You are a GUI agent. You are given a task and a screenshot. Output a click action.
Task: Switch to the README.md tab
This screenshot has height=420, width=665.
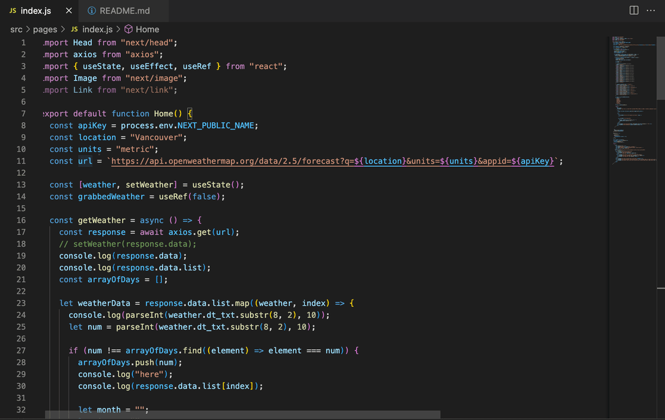point(124,11)
